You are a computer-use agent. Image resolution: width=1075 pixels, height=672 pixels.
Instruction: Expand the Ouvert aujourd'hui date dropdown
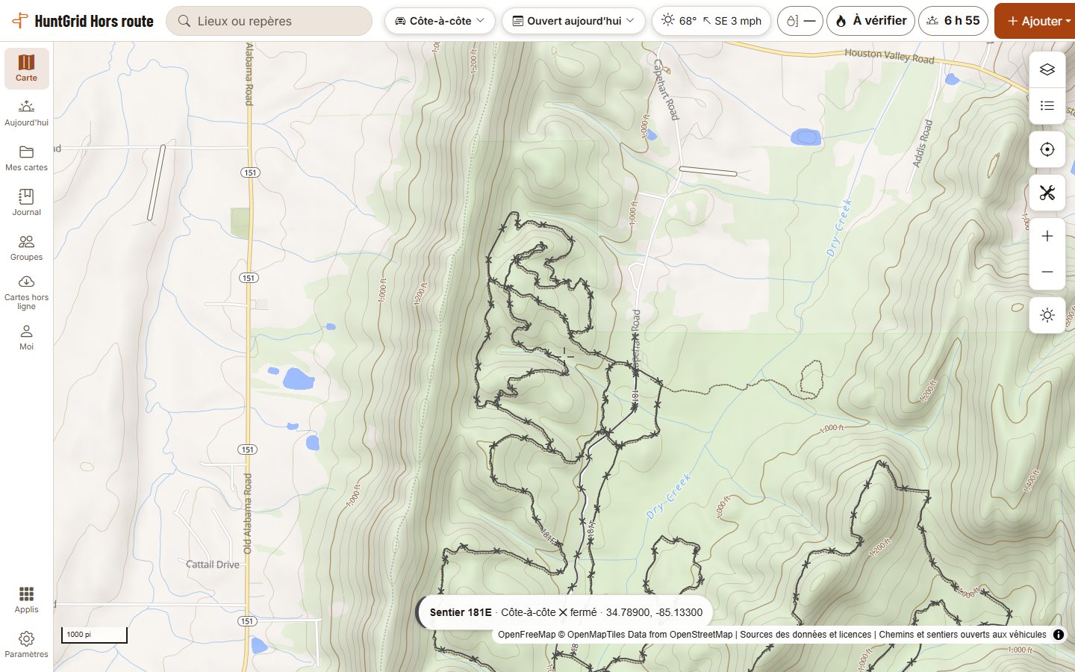(x=573, y=21)
